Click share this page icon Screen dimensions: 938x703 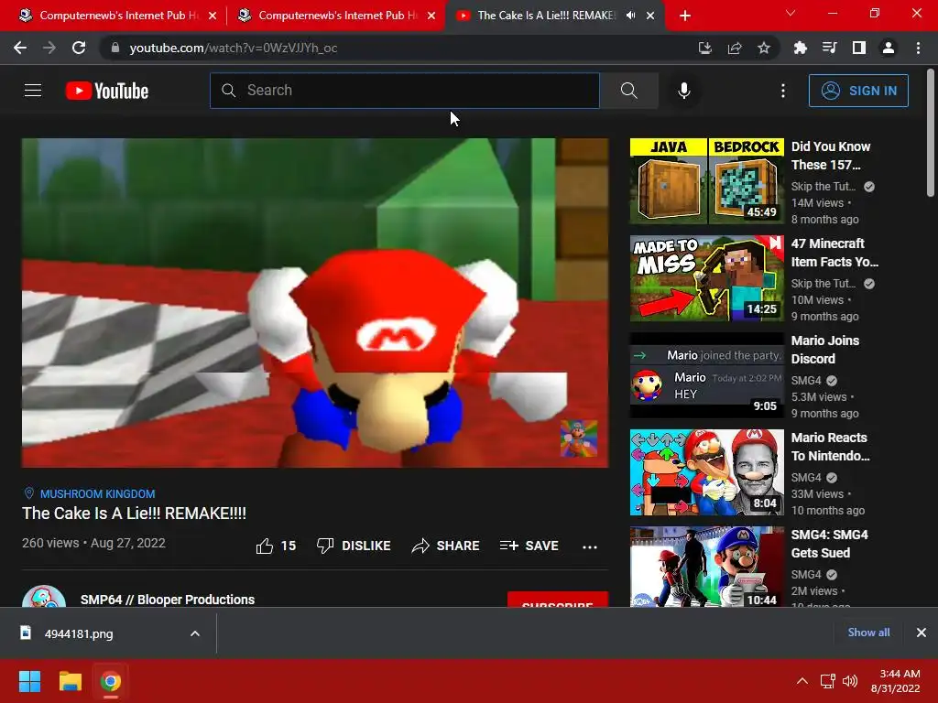[734, 48]
